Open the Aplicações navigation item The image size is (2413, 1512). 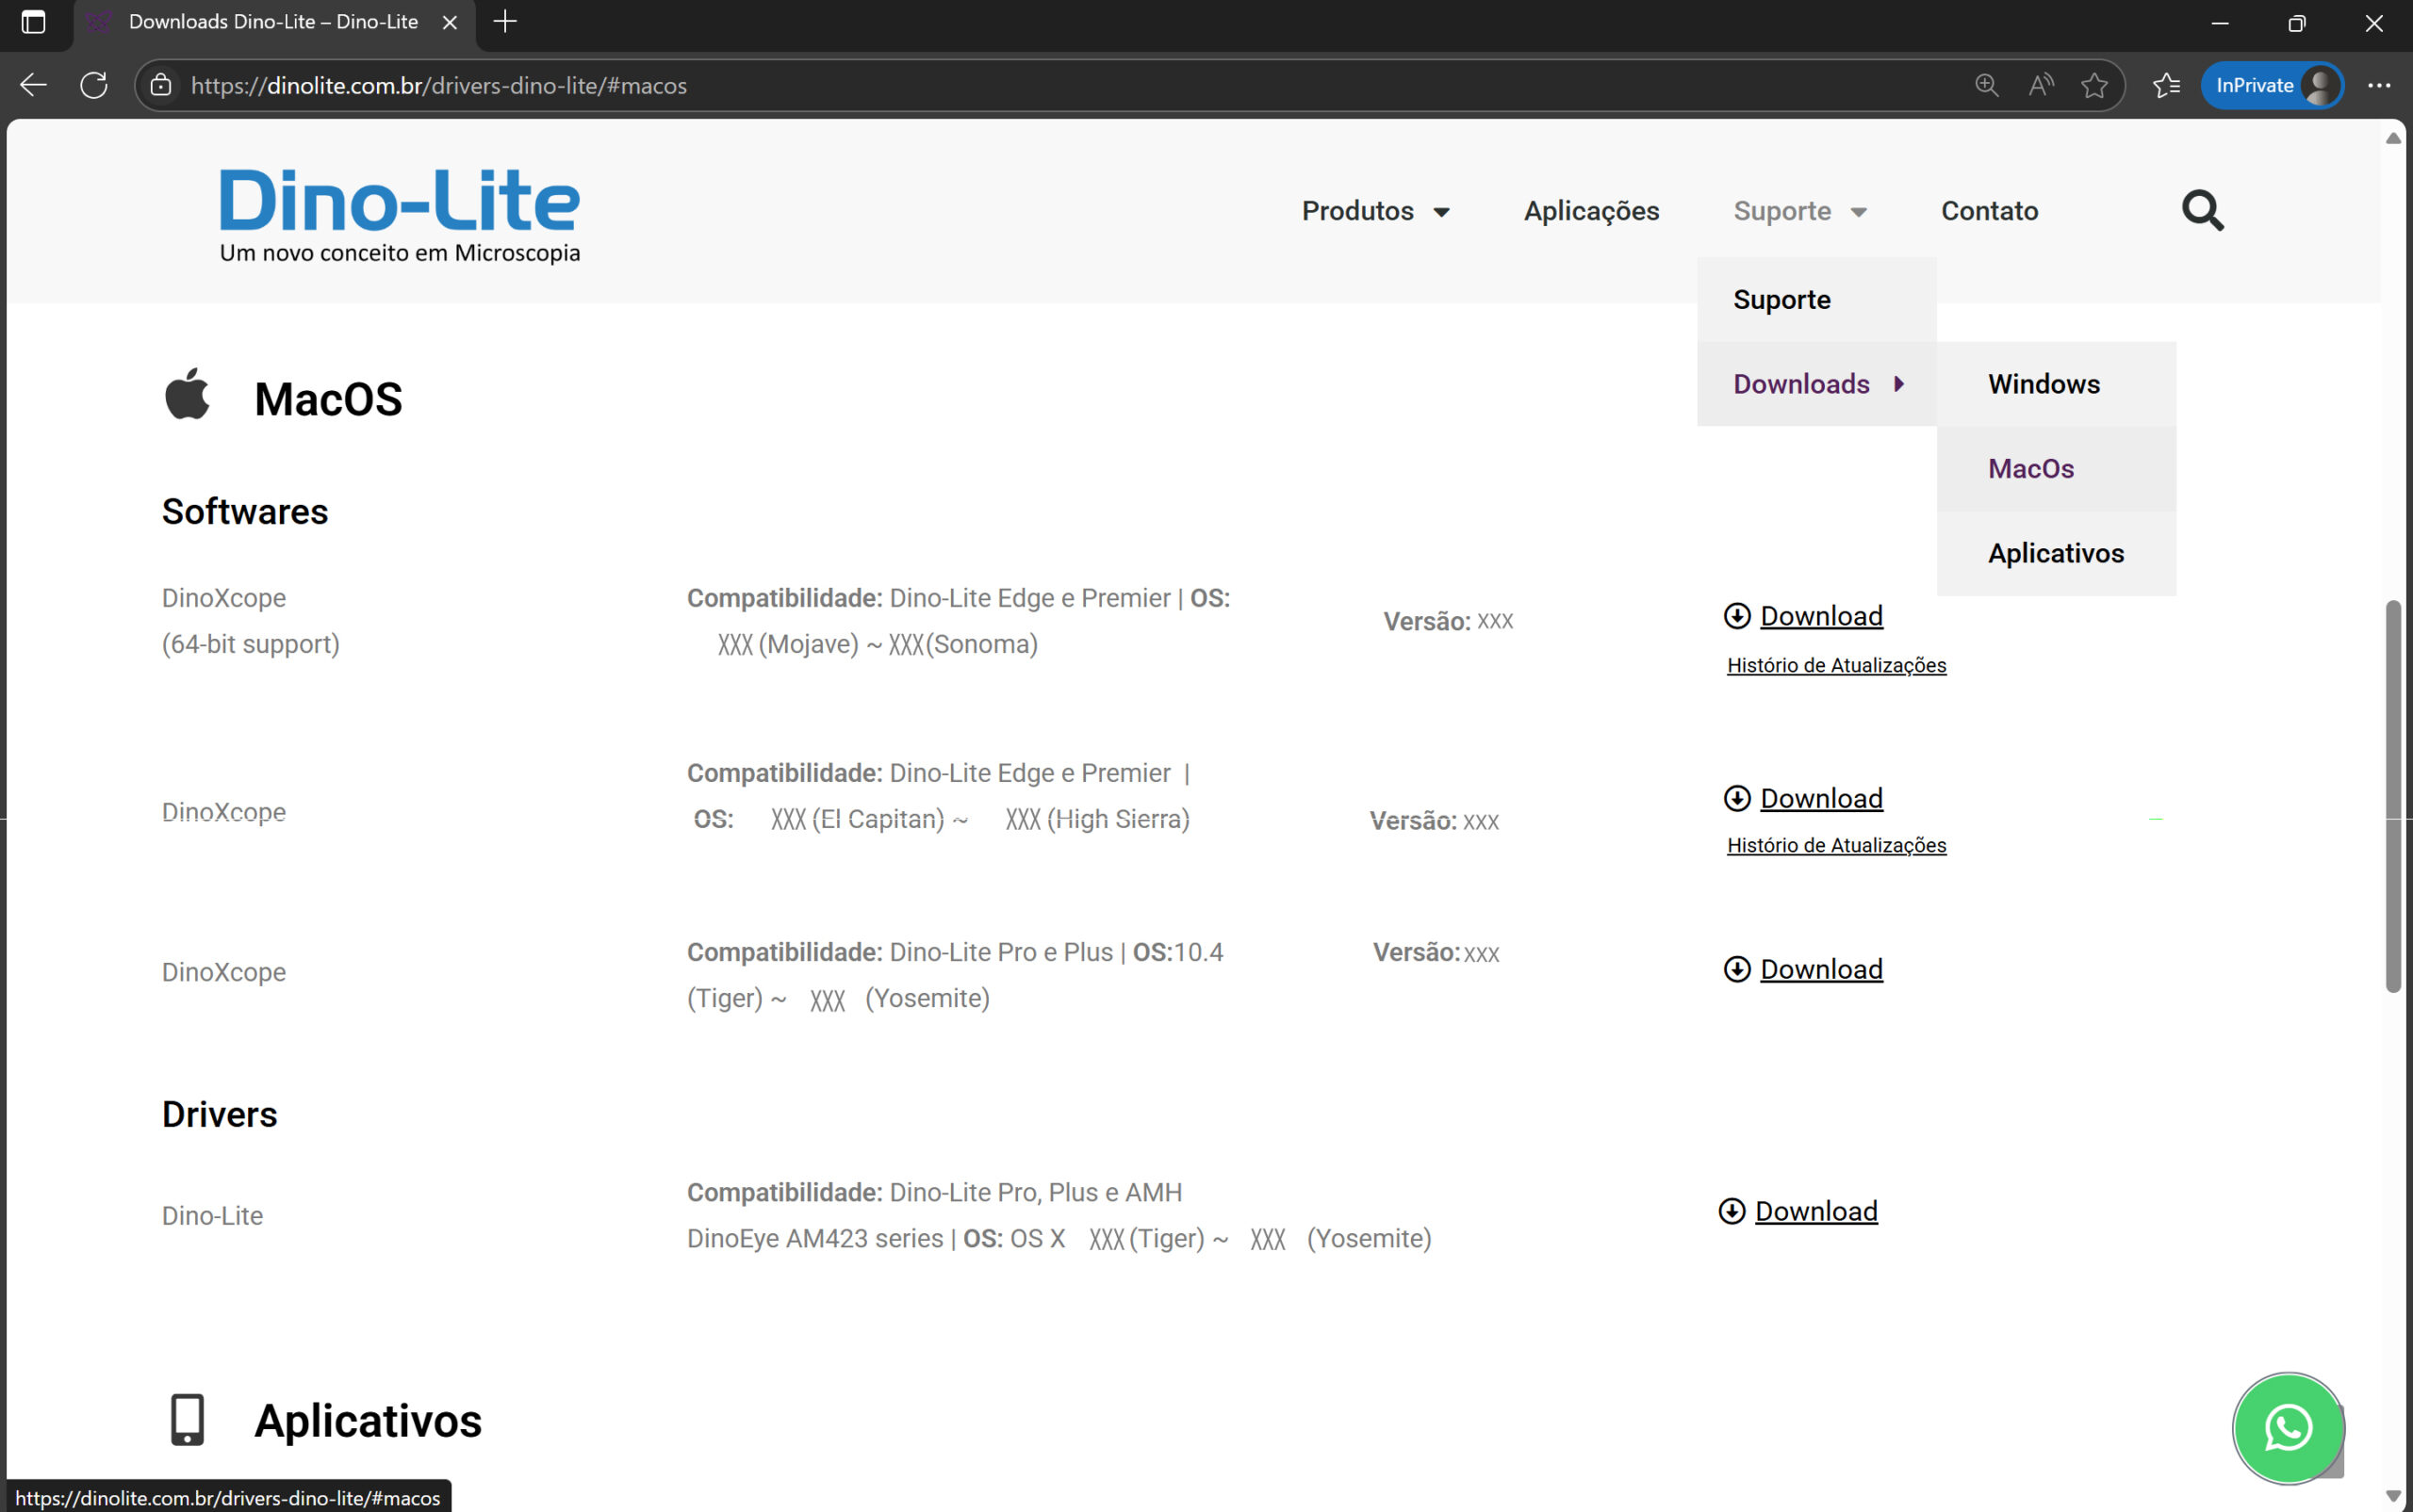tap(1591, 211)
